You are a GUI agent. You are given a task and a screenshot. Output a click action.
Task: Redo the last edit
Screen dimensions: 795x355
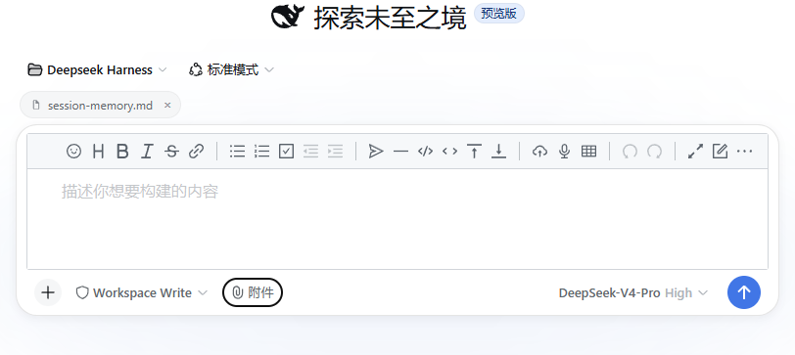click(x=655, y=151)
